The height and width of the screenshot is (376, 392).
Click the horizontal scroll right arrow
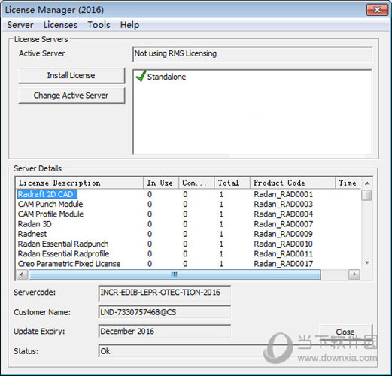354,274
